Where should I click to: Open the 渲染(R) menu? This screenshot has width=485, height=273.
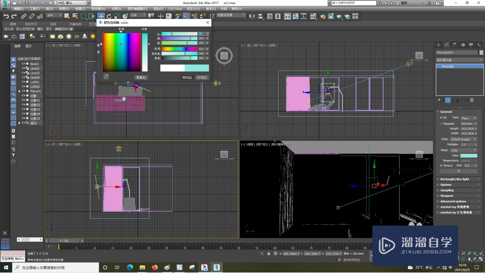pos(158,9)
